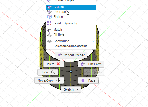Viewport: 148px width, 107px height.
Task: Click the Isolate Symmetry icon
Action: click(49, 23)
